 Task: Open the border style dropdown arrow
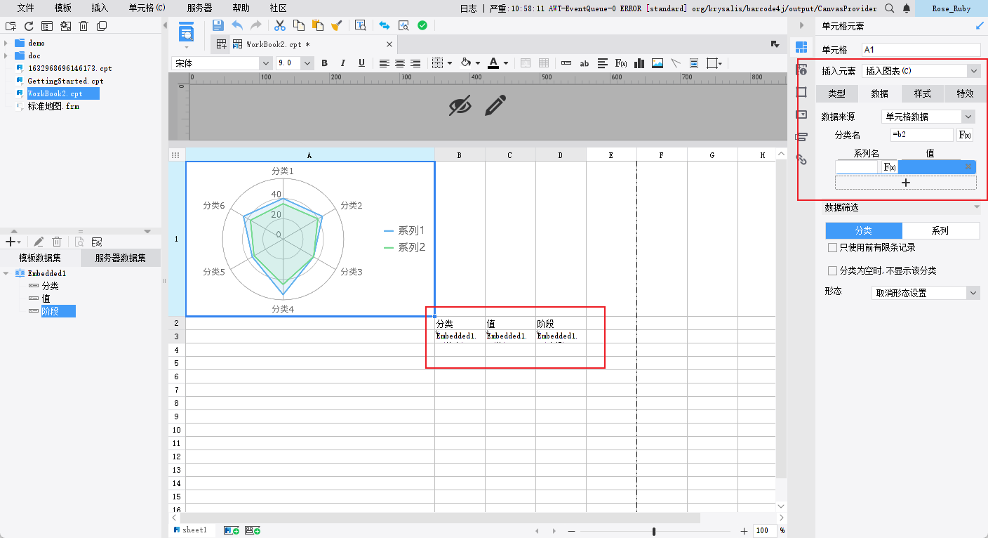pos(449,63)
